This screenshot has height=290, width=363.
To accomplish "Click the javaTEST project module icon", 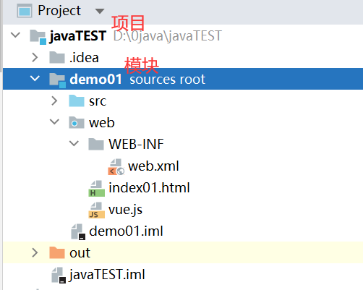I will [38, 37].
